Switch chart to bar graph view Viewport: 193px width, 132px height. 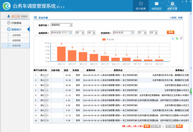177,38
